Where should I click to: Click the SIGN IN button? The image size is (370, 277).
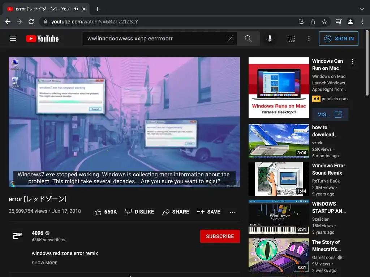(x=339, y=39)
